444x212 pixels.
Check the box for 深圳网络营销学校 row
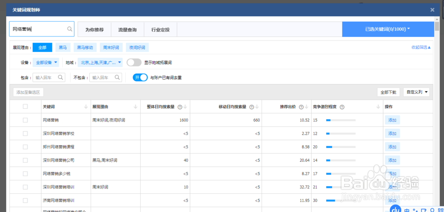point(25,133)
